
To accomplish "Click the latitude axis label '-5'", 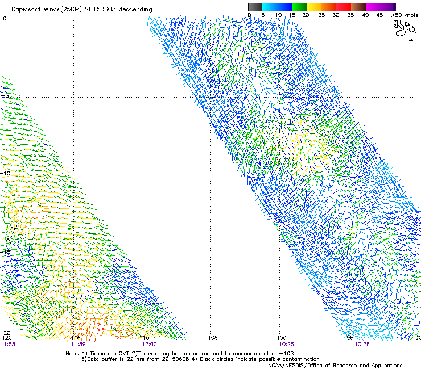I will click(5, 95).
